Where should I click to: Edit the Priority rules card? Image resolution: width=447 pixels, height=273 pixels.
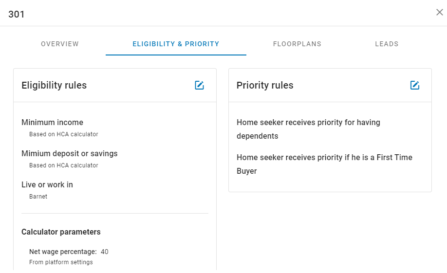[x=415, y=85]
